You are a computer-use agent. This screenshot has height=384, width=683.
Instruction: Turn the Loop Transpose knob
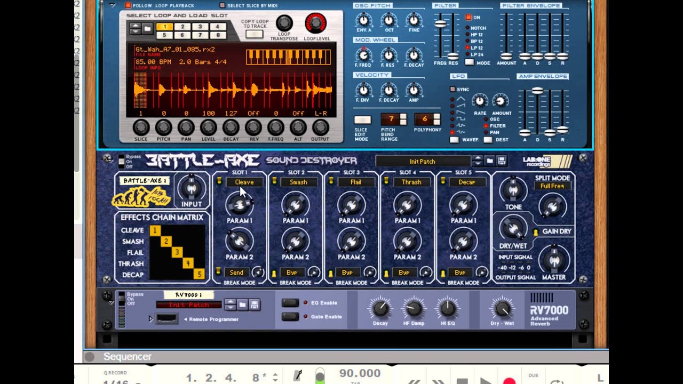tap(284, 23)
